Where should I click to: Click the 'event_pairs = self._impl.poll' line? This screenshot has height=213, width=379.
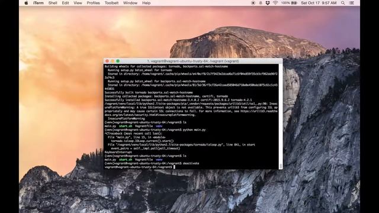tap(146, 149)
